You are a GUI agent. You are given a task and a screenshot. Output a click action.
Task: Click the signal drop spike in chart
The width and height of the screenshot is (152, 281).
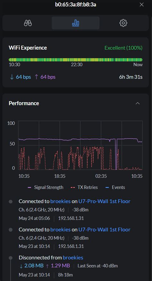click(116, 154)
